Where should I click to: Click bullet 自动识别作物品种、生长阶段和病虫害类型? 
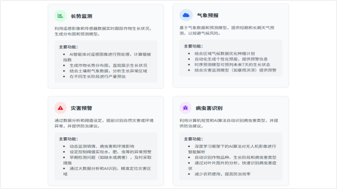(235, 157)
